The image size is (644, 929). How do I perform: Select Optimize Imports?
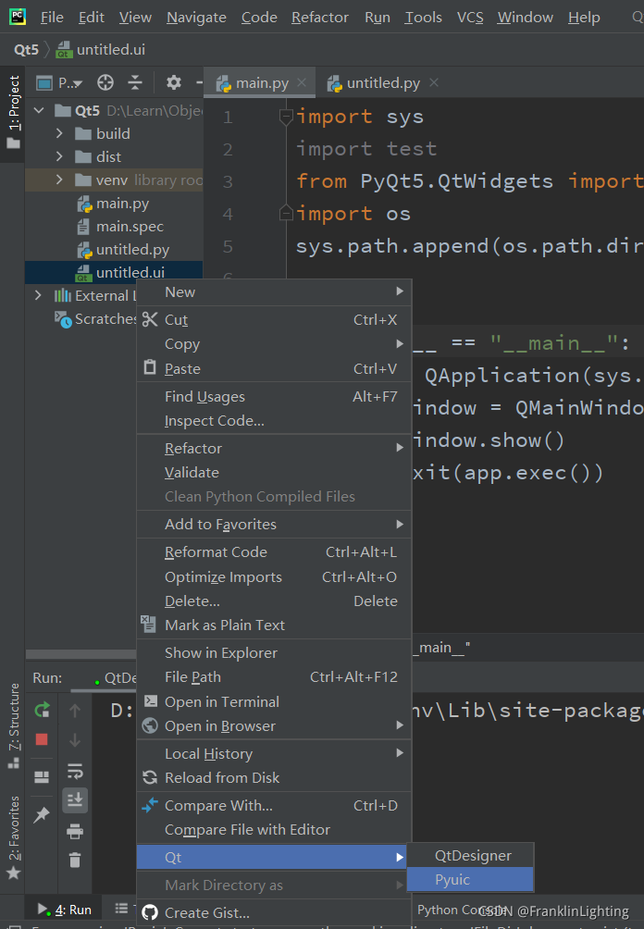point(274,577)
